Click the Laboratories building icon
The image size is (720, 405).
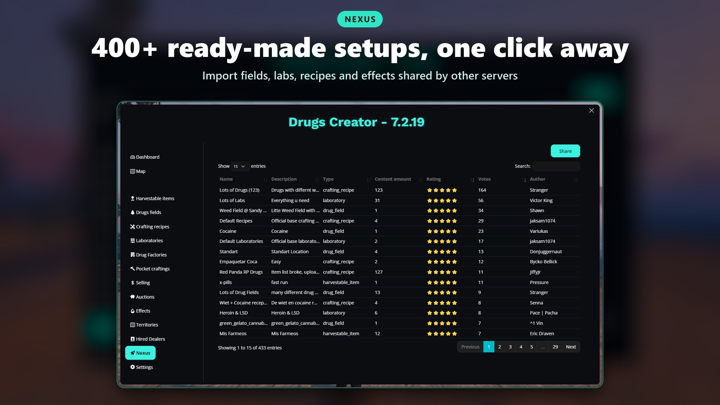132,241
